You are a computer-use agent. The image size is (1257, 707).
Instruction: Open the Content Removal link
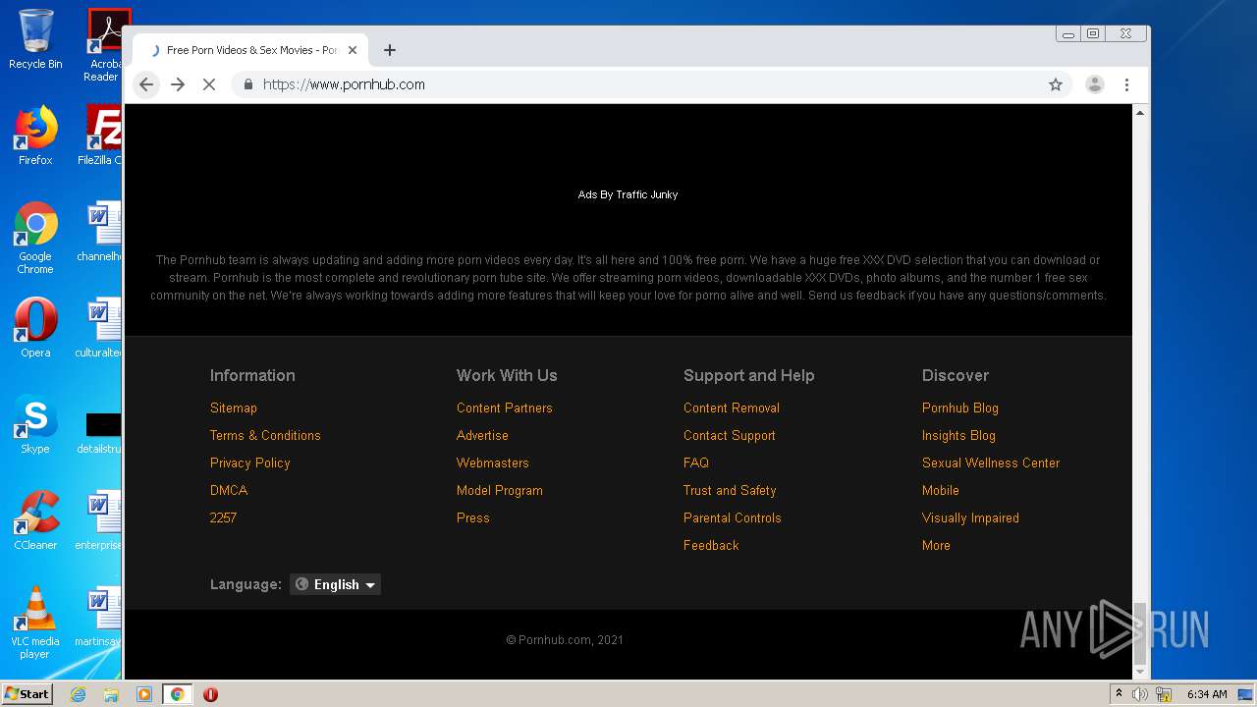click(x=732, y=408)
